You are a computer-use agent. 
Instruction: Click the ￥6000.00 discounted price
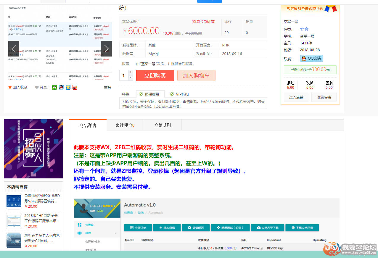141,31
